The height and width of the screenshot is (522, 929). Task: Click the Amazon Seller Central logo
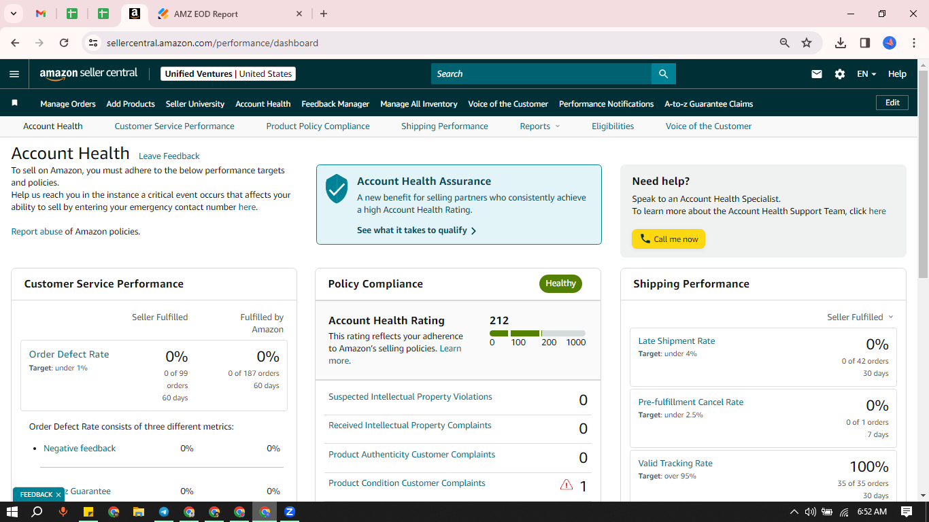(88, 74)
